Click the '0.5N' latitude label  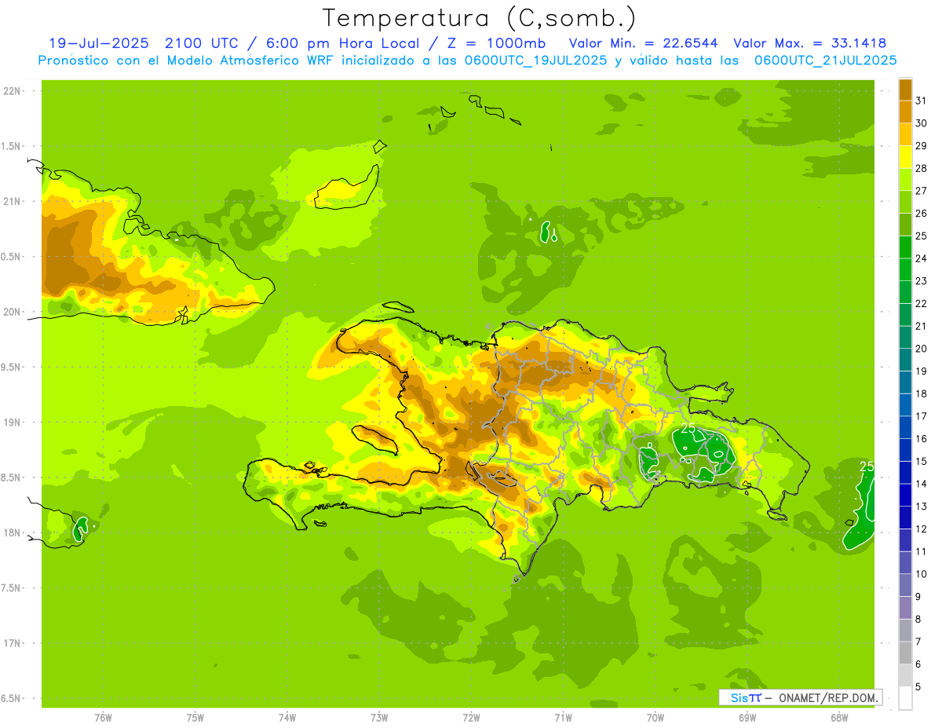tap(12, 257)
